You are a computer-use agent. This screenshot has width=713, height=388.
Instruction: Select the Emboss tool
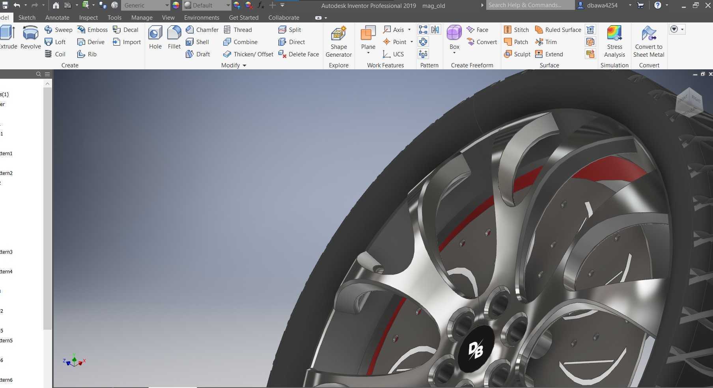coord(92,30)
